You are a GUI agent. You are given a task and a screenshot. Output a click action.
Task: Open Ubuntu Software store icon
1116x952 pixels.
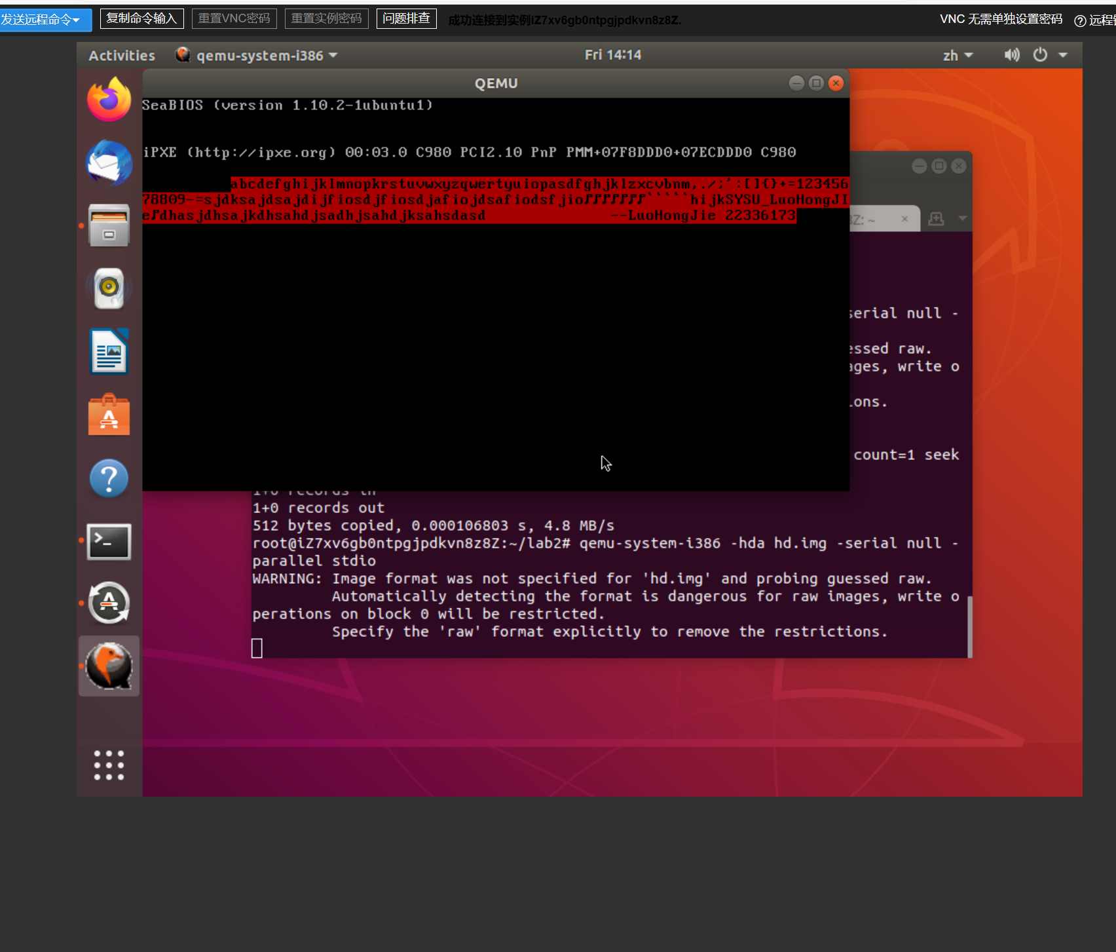click(x=109, y=415)
